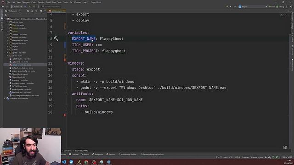Select project.godot file in tree
Screen dimensions: 294x165
20,89
